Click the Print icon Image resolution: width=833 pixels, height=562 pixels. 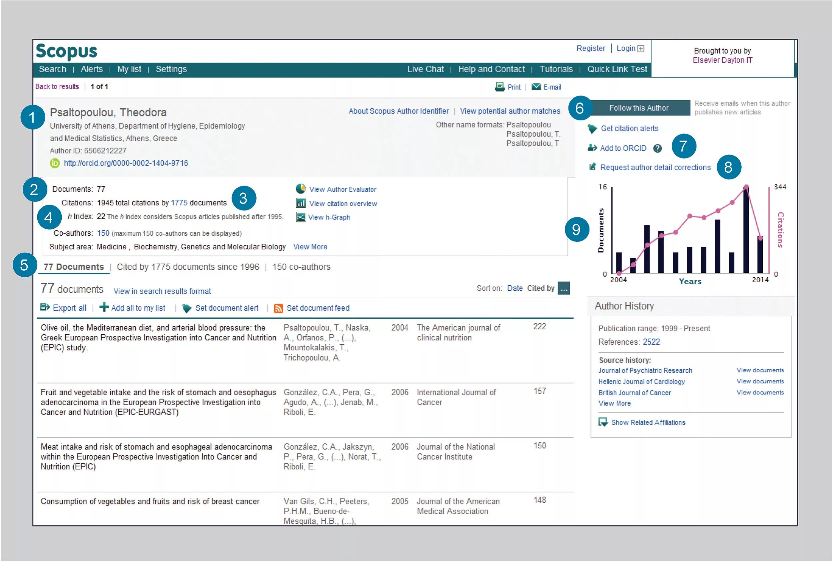pyautogui.click(x=501, y=87)
